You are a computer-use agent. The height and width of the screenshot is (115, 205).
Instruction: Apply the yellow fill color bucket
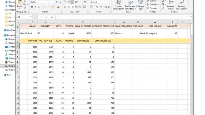53,7
